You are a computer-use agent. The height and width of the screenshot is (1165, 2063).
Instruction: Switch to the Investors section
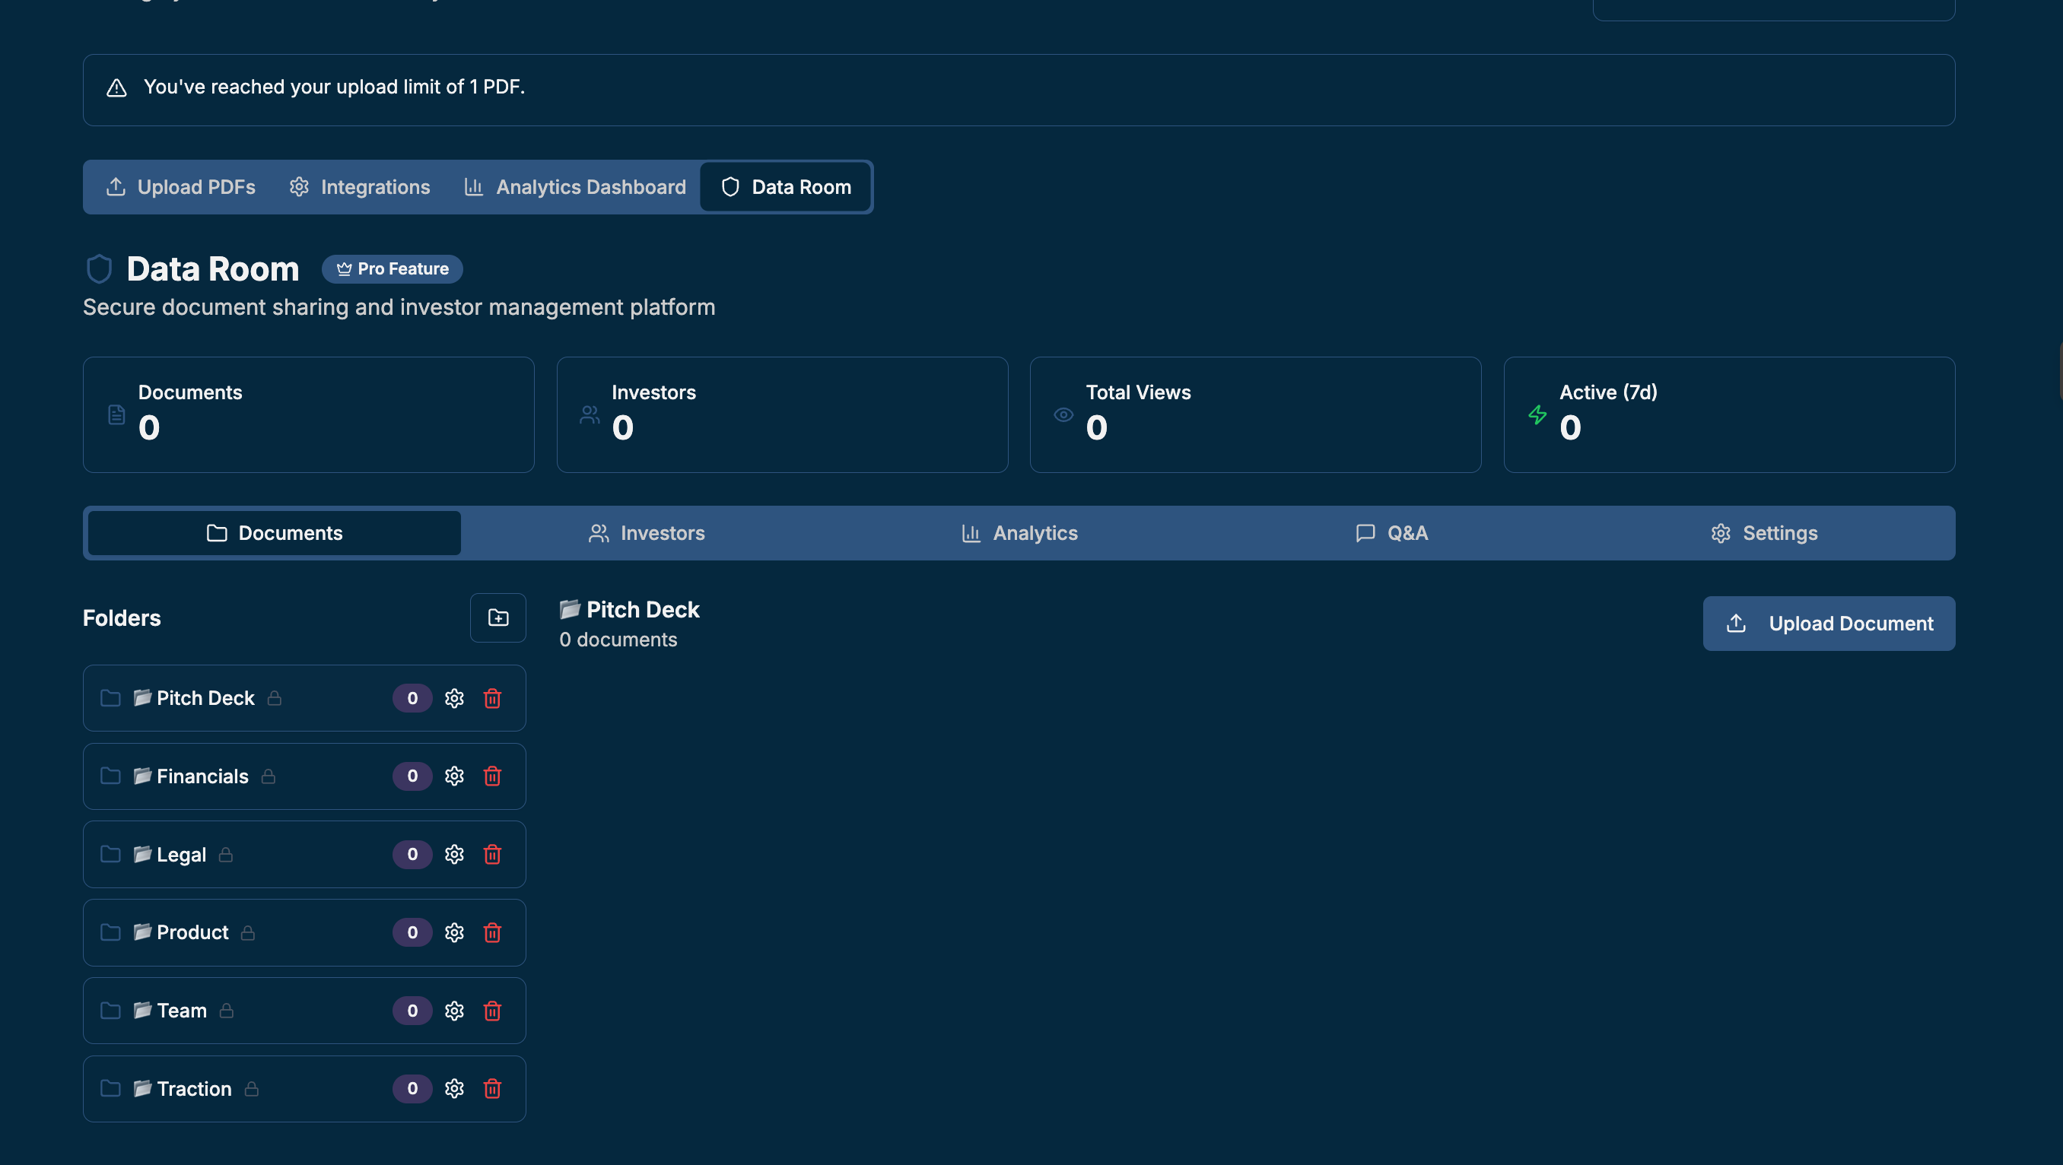coord(647,532)
